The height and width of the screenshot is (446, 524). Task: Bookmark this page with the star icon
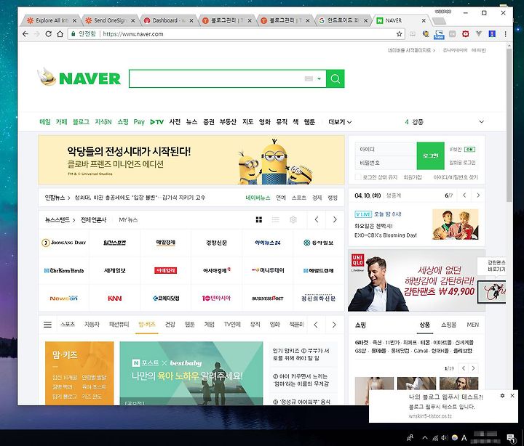tap(399, 34)
